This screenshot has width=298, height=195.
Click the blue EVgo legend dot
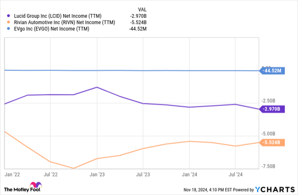pos(9,28)
